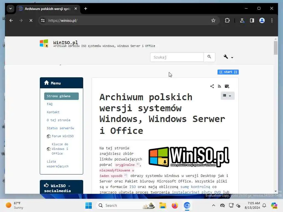
Task: Open O tej stronie menu item
Action: (59, 120)
